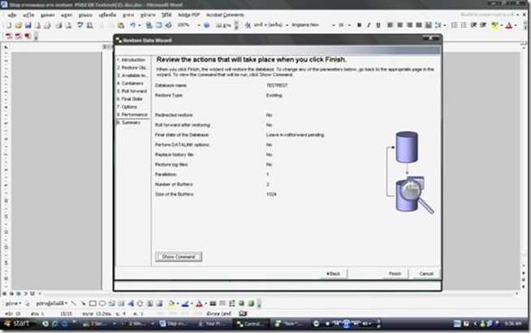Open the font size dropdown arrow
This screenshot has width=531, height=333.
click(349, 25)
